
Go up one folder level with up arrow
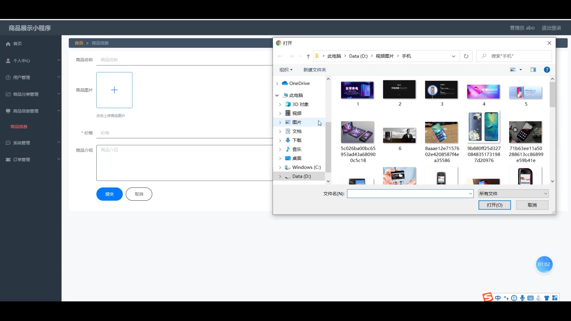(308, 56)
